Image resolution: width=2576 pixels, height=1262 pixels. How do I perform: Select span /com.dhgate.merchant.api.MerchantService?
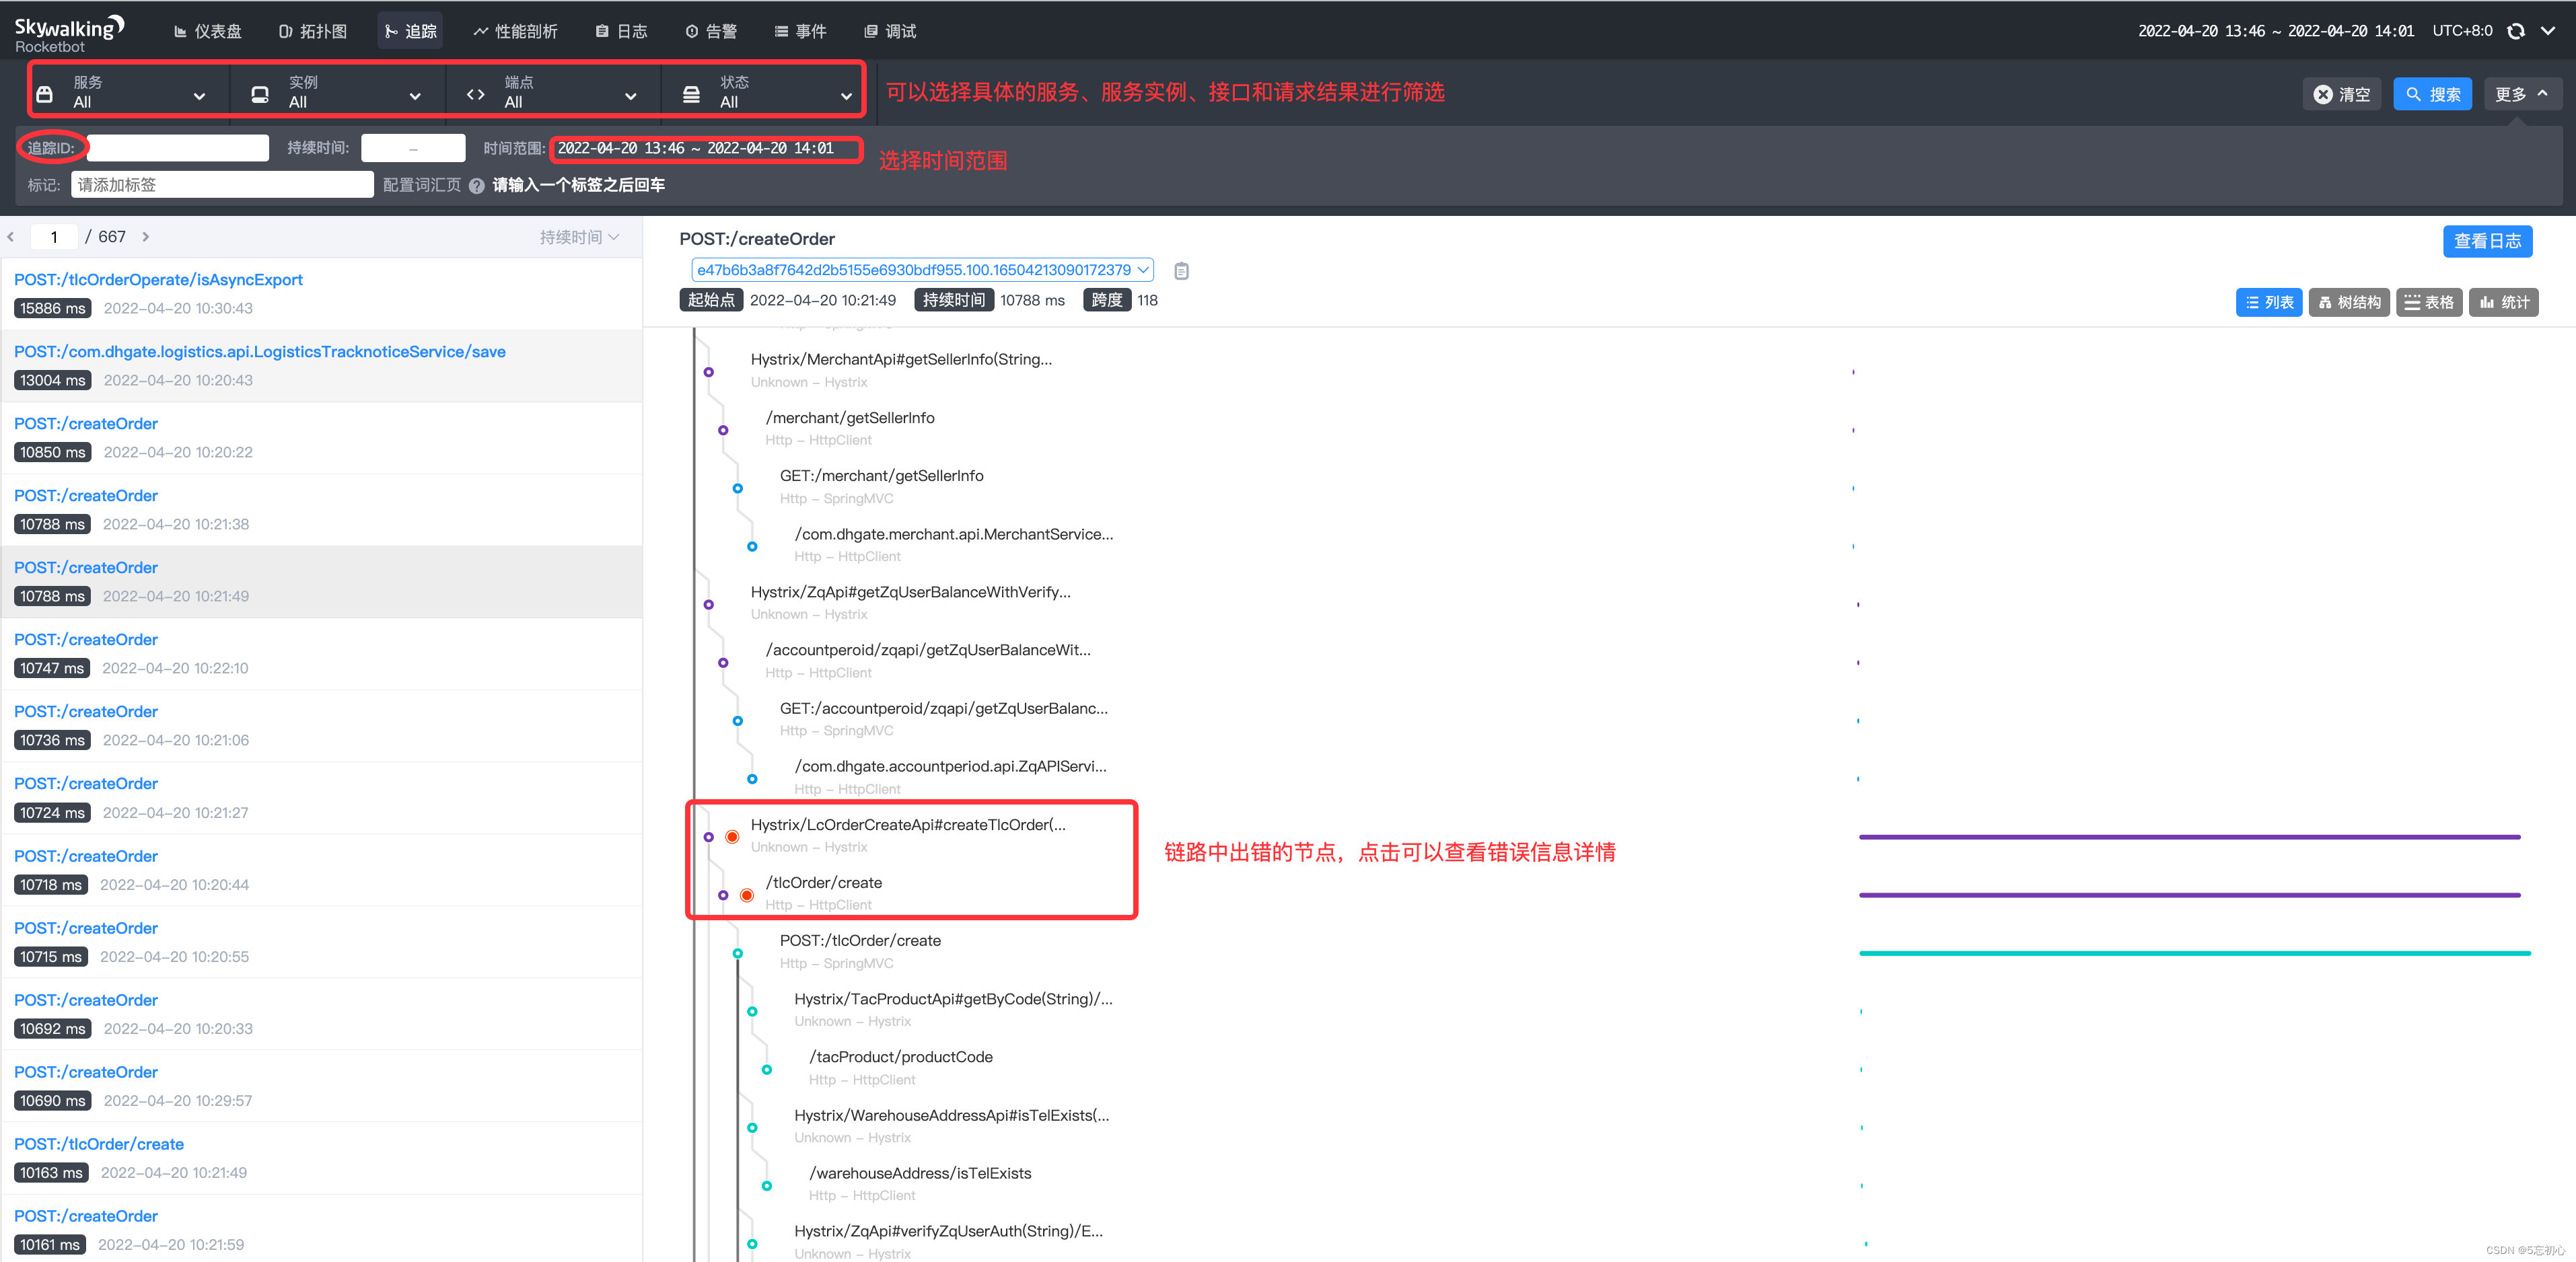(954, 534)
